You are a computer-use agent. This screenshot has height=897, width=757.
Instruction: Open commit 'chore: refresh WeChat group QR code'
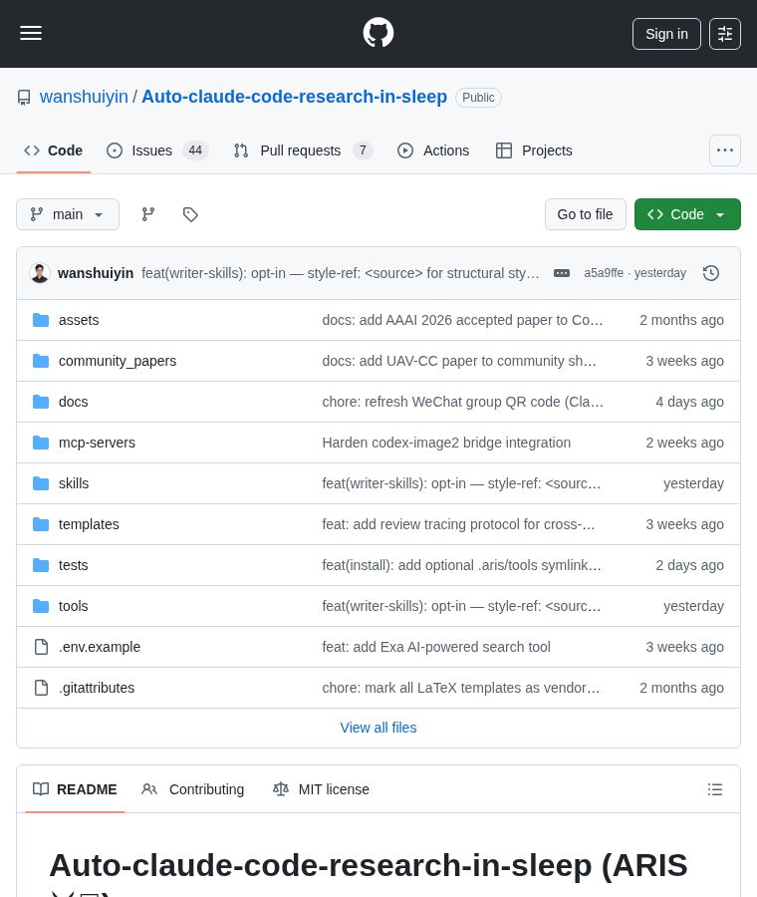click(462, 403)
